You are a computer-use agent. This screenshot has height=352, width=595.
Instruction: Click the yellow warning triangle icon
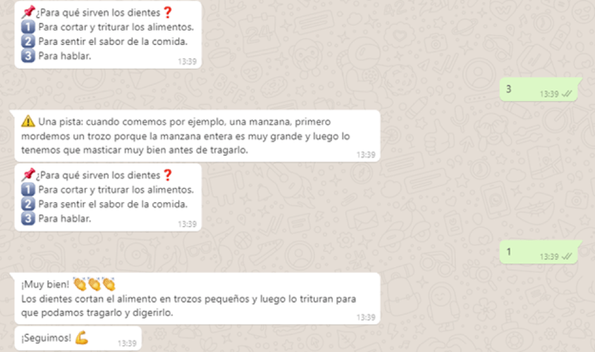(28, 122)
